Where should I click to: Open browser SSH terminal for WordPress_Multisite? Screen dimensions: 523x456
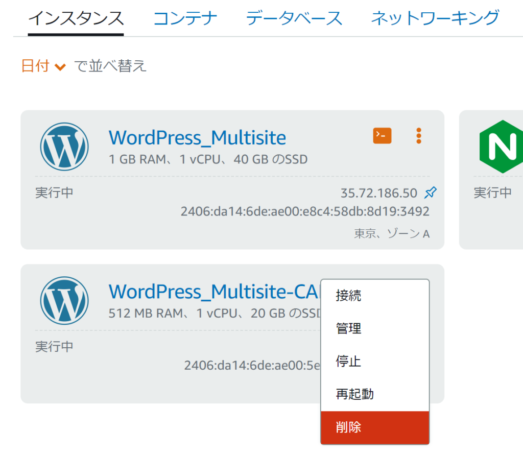[382, 136]
